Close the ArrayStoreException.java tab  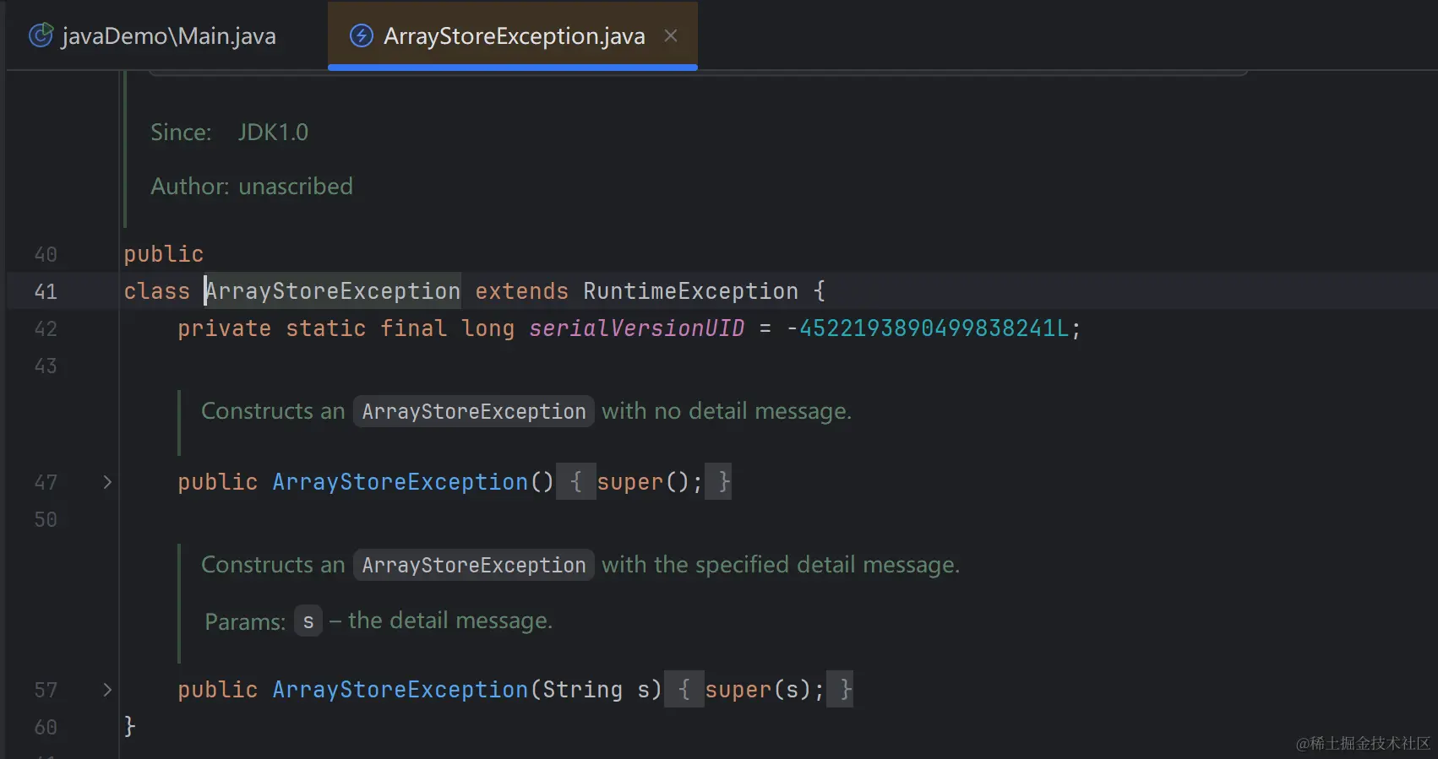click(x=671, y=35)
